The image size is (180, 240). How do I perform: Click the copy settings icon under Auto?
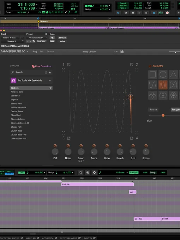pos(52,38)
